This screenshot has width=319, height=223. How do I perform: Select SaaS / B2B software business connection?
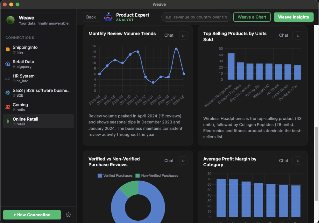pos(38,93)
